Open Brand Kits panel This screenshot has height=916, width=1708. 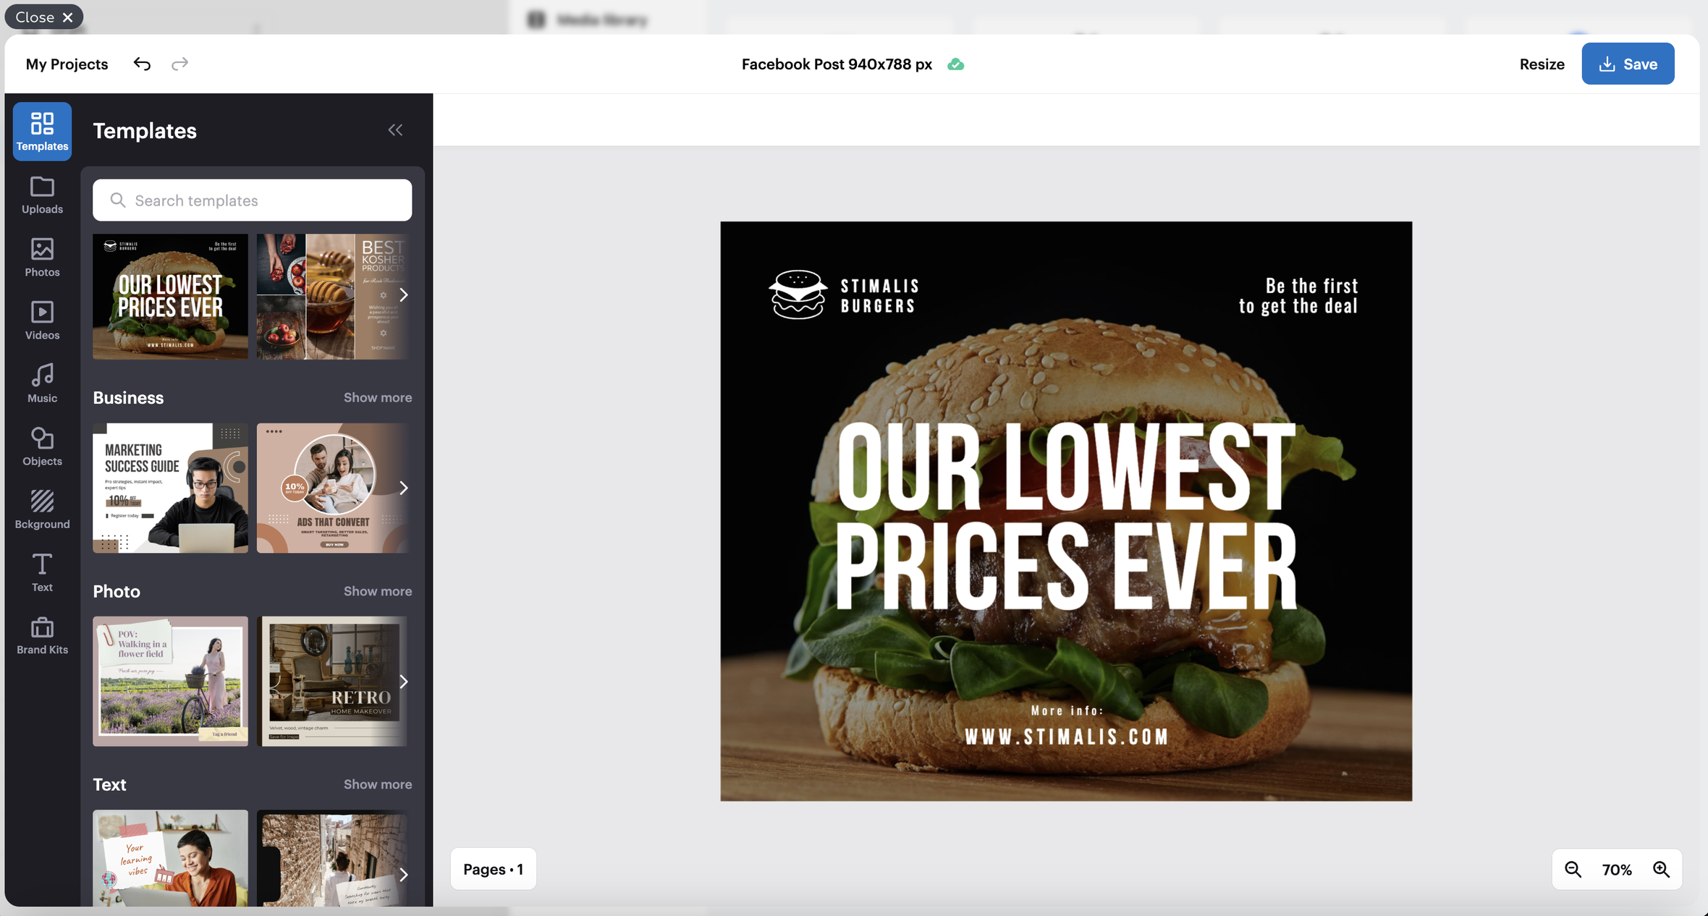coord(42,635)
